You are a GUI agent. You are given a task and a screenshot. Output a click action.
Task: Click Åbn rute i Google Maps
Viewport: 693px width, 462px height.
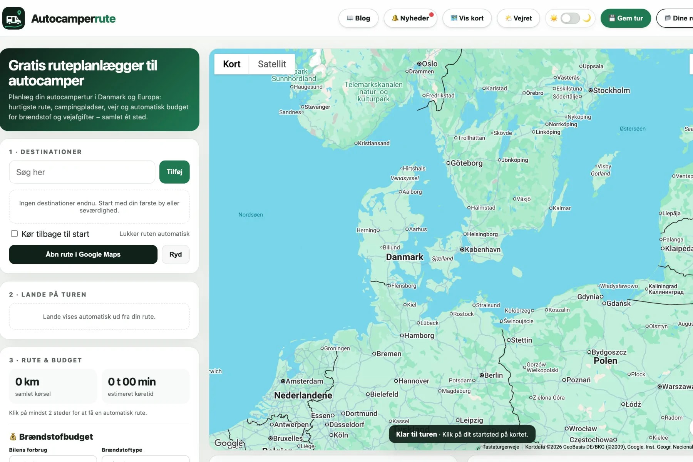point(83,254)
